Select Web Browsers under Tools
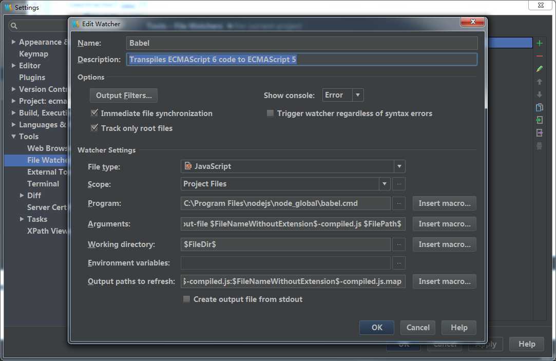Screen dimensions: 556x361 (x=47, y=148)
